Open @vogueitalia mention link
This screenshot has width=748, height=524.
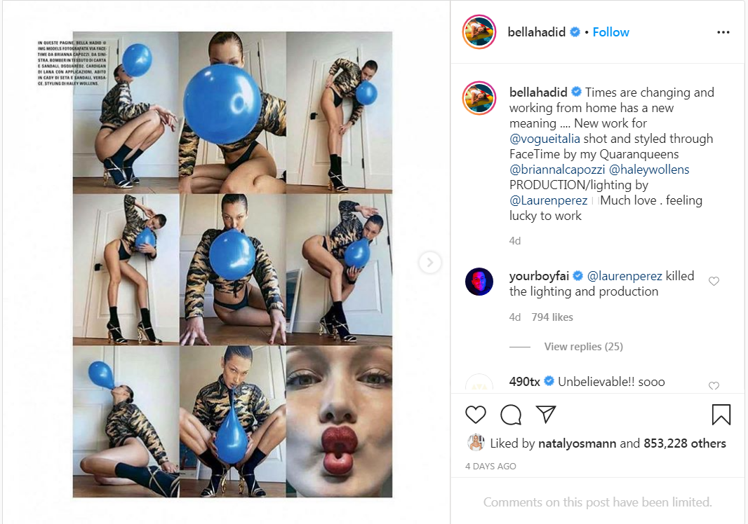tap(545, 139)
